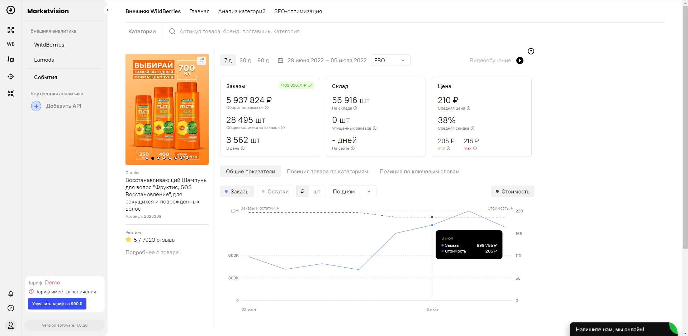Click the search magnifier icon
Viewport: 688px width, 336px height.
click(172, 32)
